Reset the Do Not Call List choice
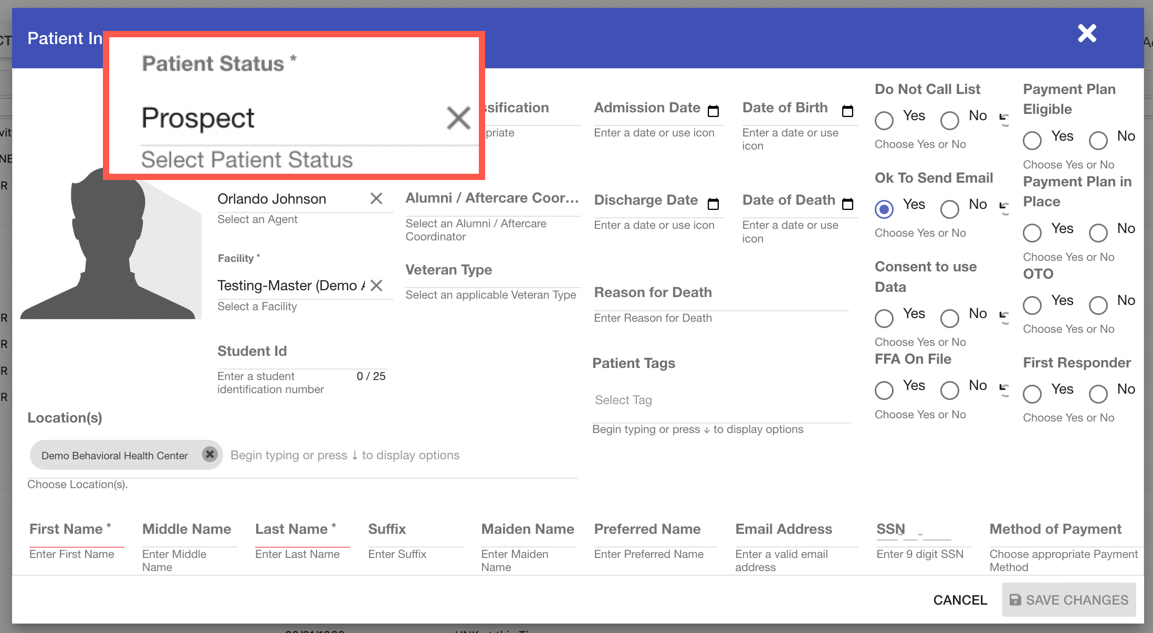Image resolution: width=1153 pixels, height=633 pixels. point(1004,118)
